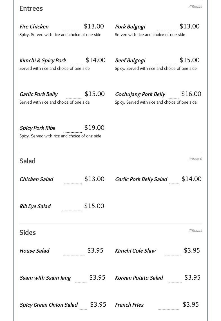Click the Kimchi & Spicy Pork entree

click(x=43, y=61)
